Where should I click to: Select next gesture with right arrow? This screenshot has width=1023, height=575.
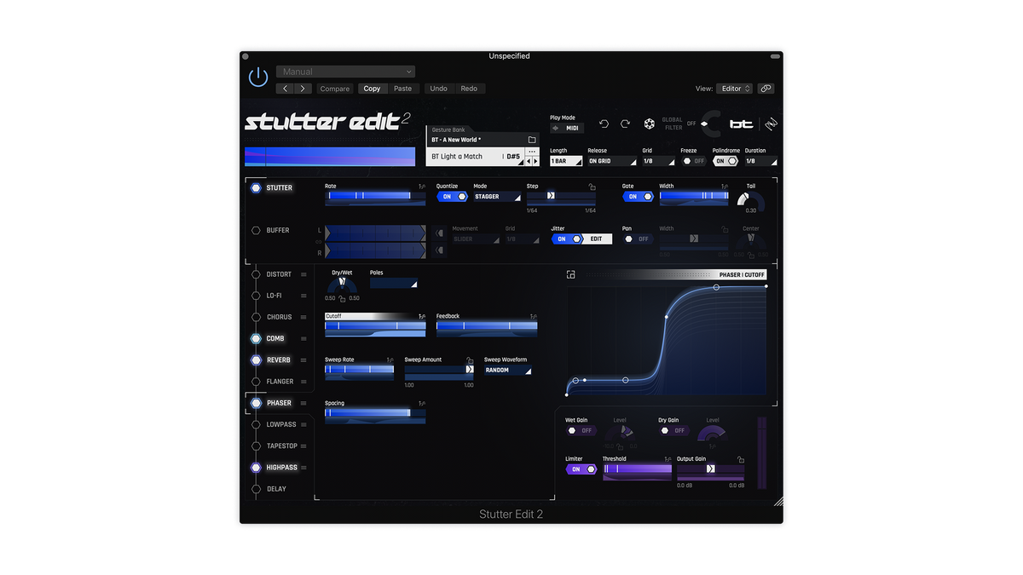pyautogui.click(x=535, y=161)
